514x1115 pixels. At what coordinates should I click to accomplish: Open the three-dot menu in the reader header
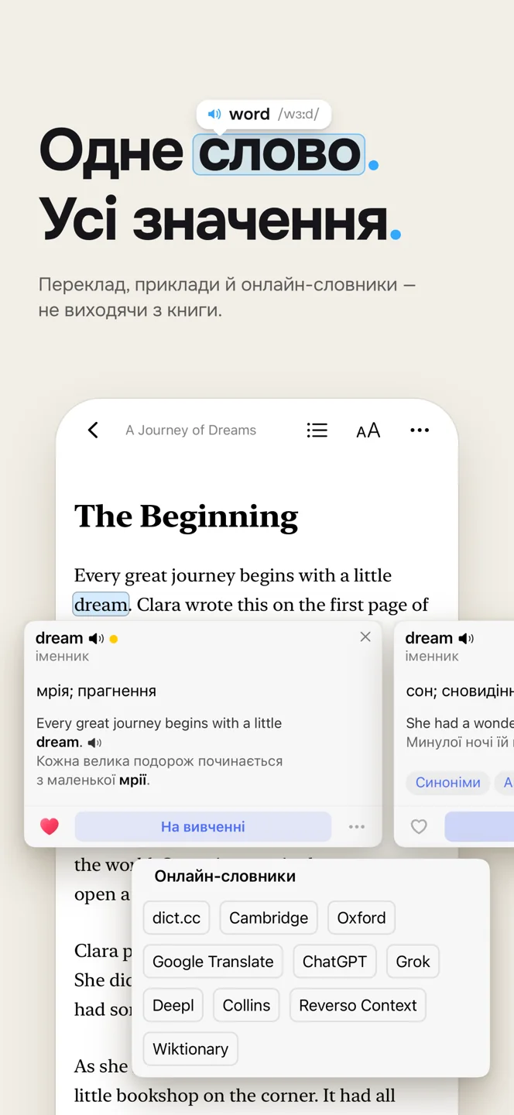420,431
